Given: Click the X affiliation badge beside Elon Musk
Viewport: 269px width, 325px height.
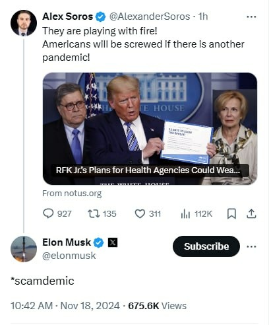Looking at the screenshot, I should [x=113, y=242].
